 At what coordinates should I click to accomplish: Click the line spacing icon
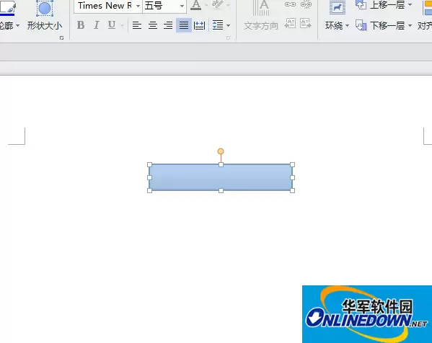click(218, 26)
